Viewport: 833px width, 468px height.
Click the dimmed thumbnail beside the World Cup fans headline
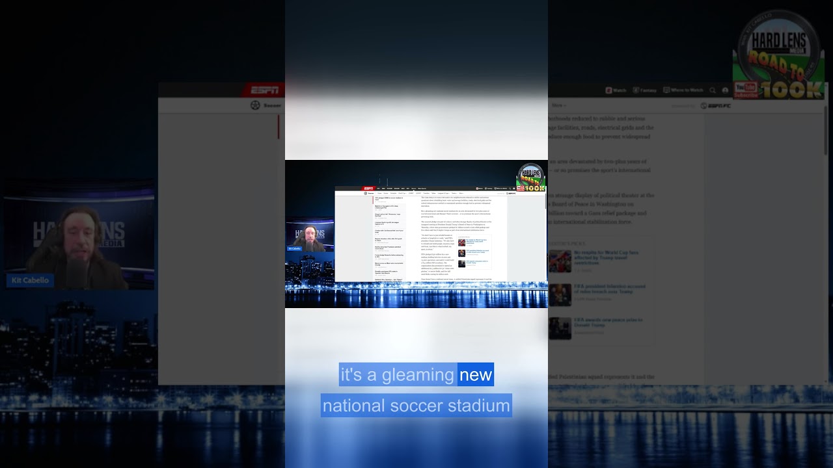coord(560,261)
